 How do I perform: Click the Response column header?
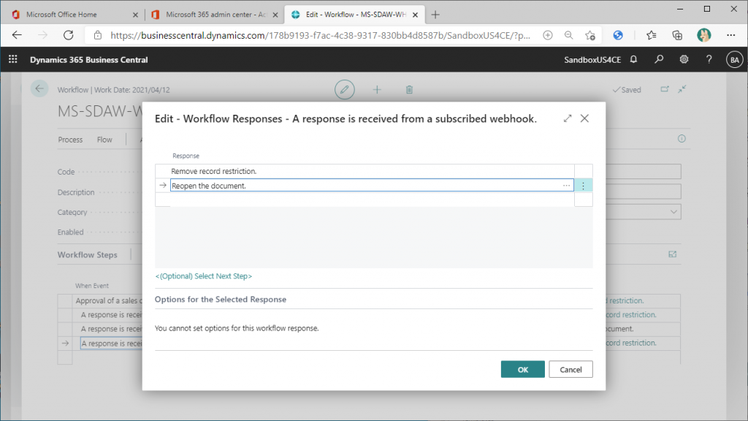tap(186, 156)
